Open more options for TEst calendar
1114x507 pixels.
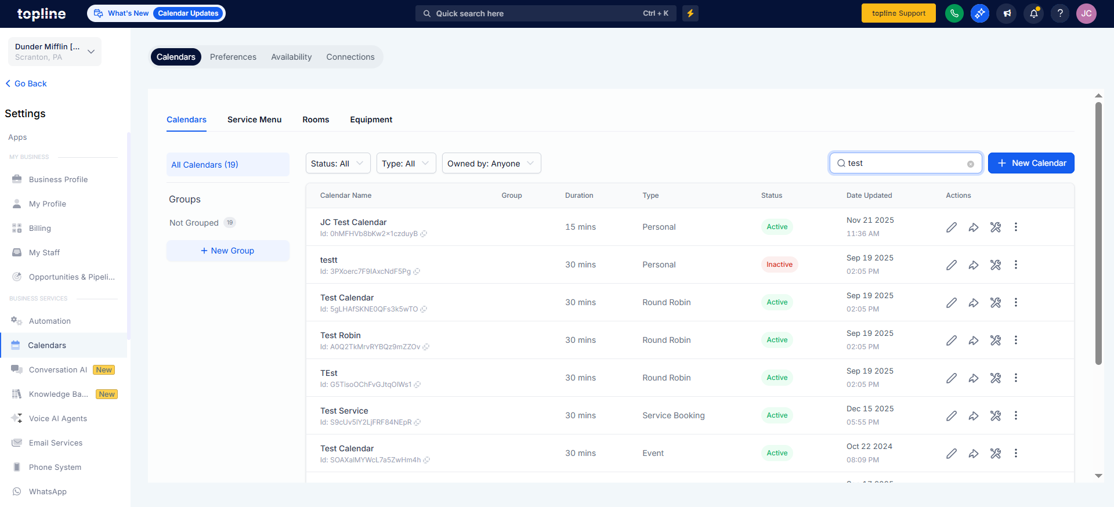(x=1016, y=378)
